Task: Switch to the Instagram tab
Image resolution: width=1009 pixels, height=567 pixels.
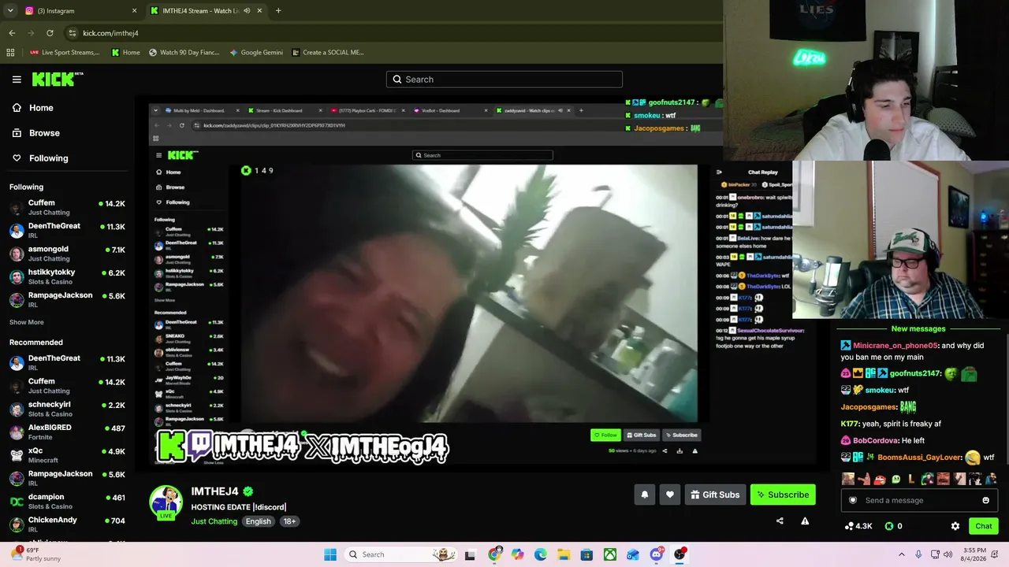Action: [x=81, y=11]
